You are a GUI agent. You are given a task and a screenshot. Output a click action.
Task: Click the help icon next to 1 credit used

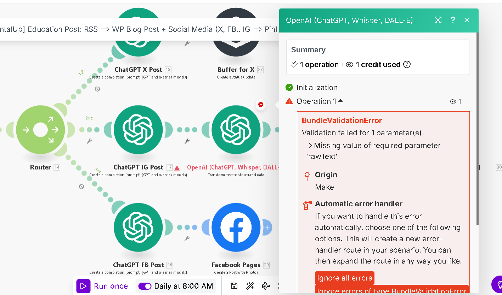(407, 65)
